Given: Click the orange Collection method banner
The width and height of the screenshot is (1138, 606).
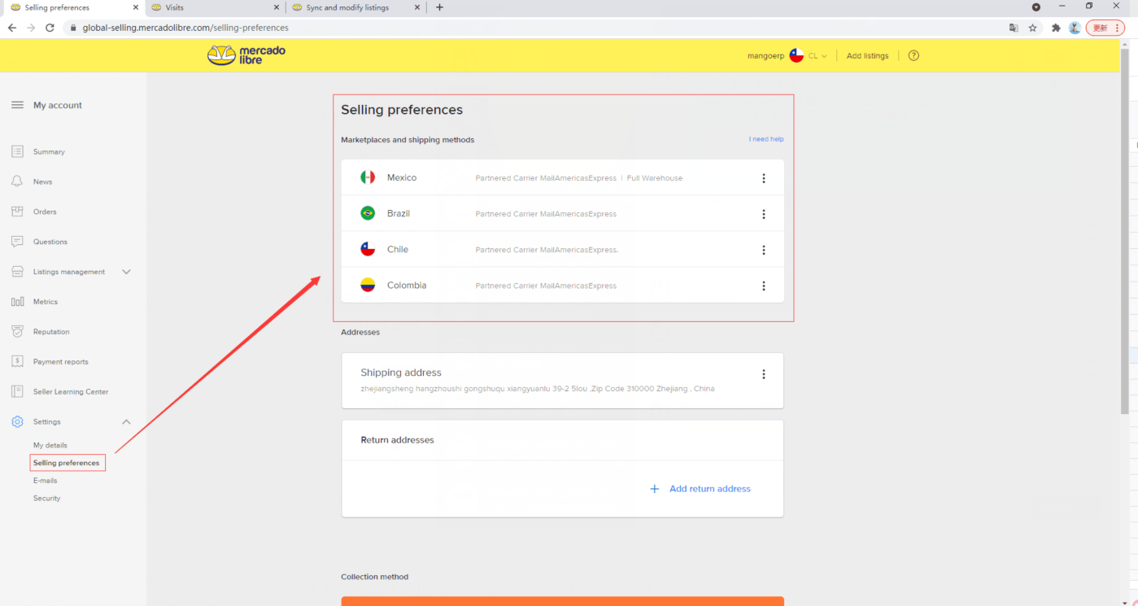Looking at the screenshot, I should 563,601.
